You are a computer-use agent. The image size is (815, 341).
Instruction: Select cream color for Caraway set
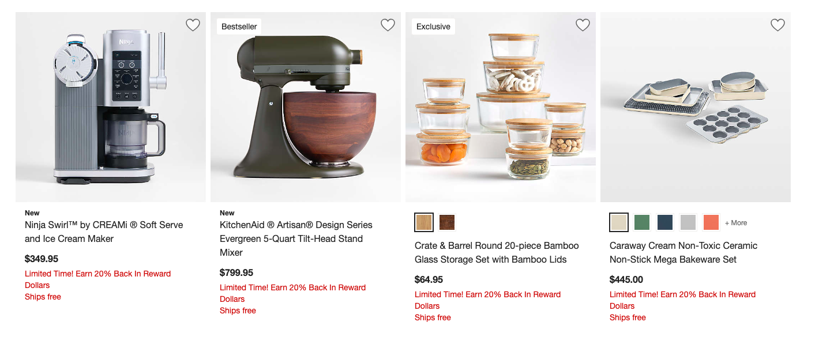pos(619,222)
